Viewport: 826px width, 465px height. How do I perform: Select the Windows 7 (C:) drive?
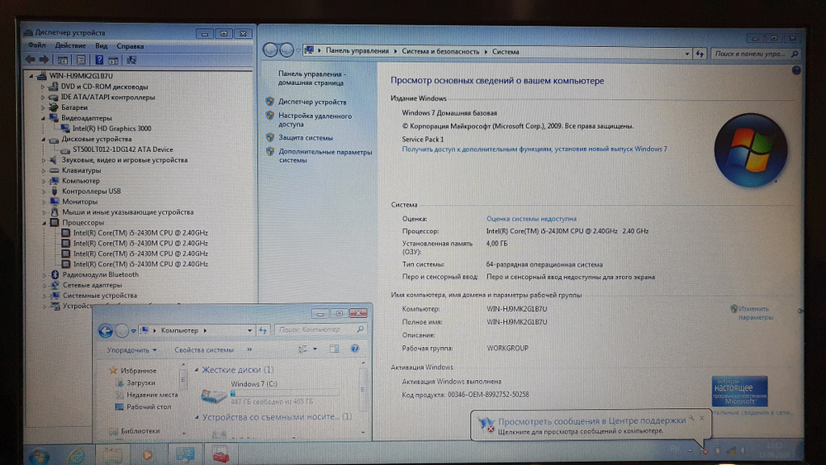click(270, 393)
